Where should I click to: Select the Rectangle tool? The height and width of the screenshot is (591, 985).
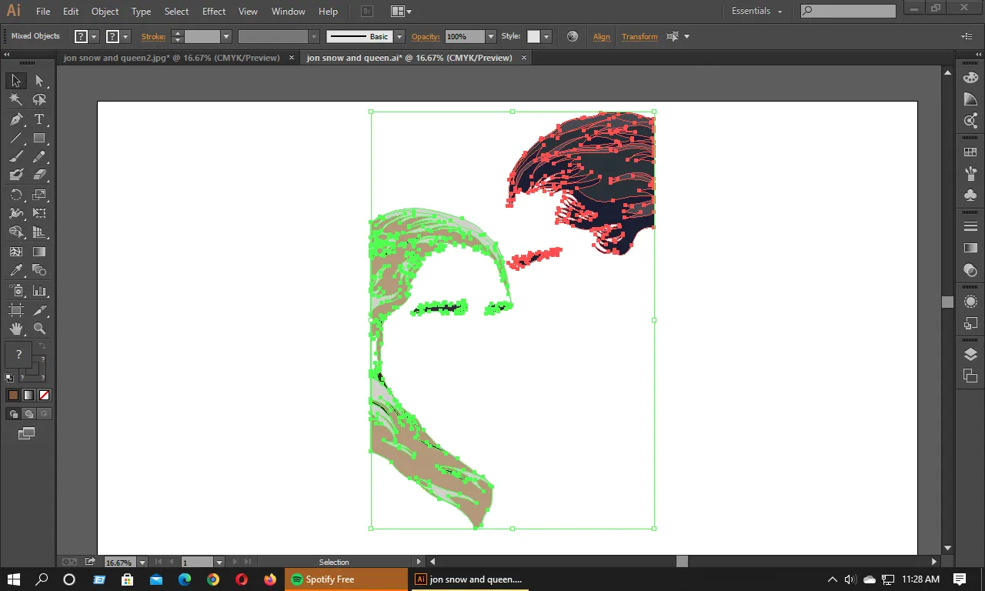click(x=39, y=139)
